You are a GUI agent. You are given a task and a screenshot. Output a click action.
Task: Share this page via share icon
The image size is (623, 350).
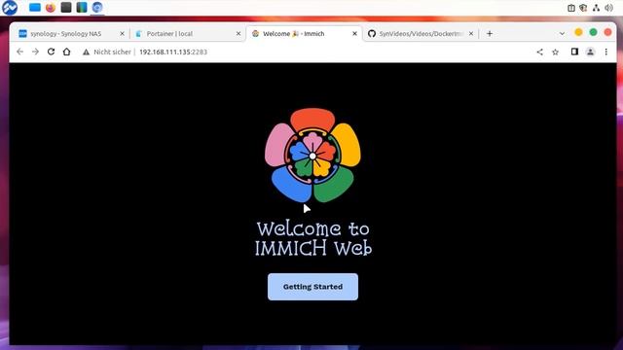click(539, 52)
